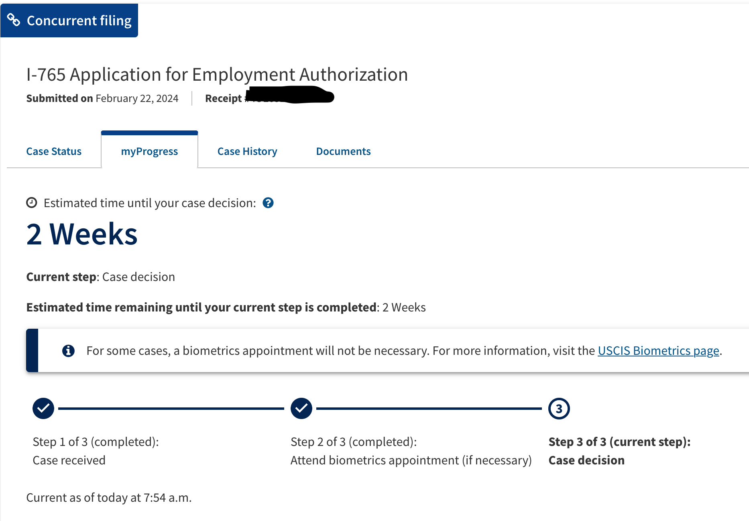
Task: Click the Step 3 numbered circle
Action: coord(559,409)
